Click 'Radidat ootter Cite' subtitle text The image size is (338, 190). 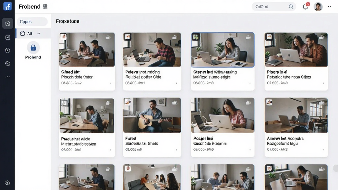(143, 77)
